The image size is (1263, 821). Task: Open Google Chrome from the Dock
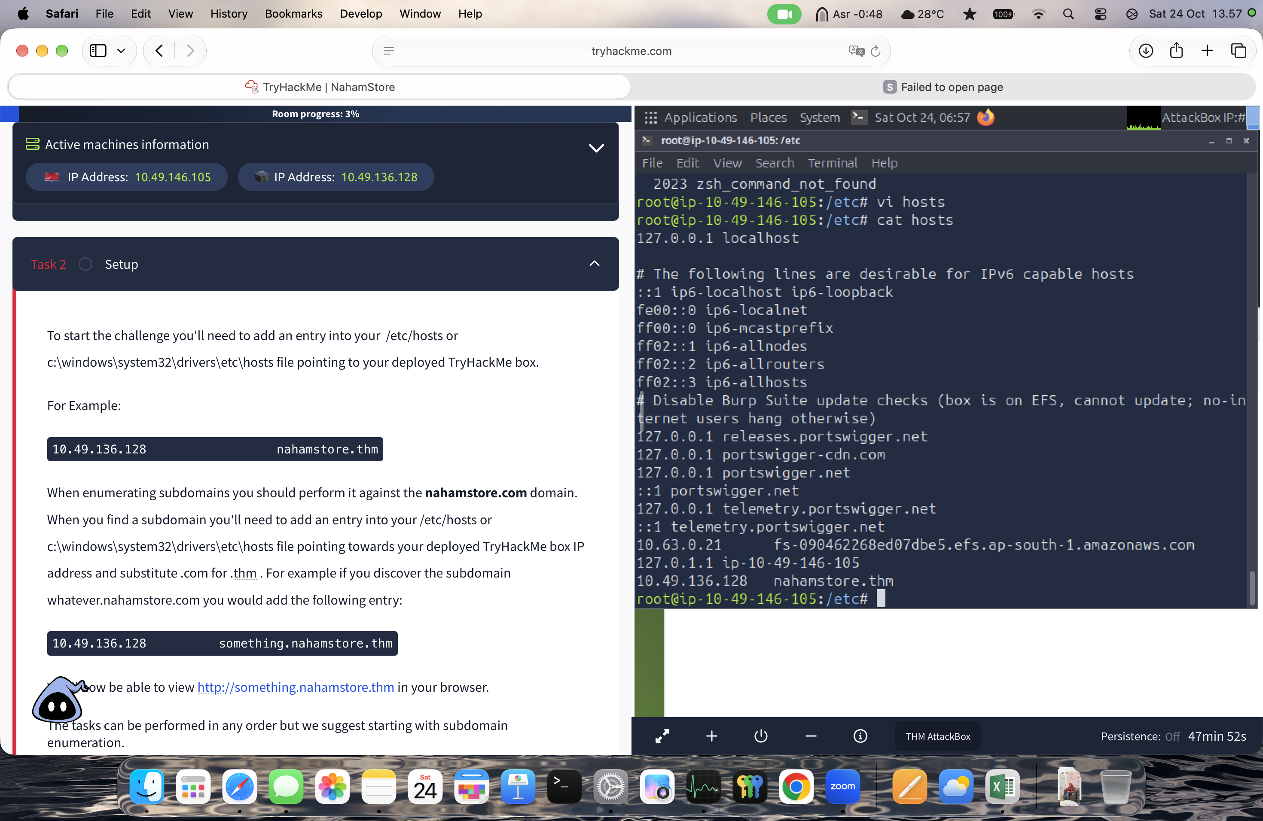796,787
